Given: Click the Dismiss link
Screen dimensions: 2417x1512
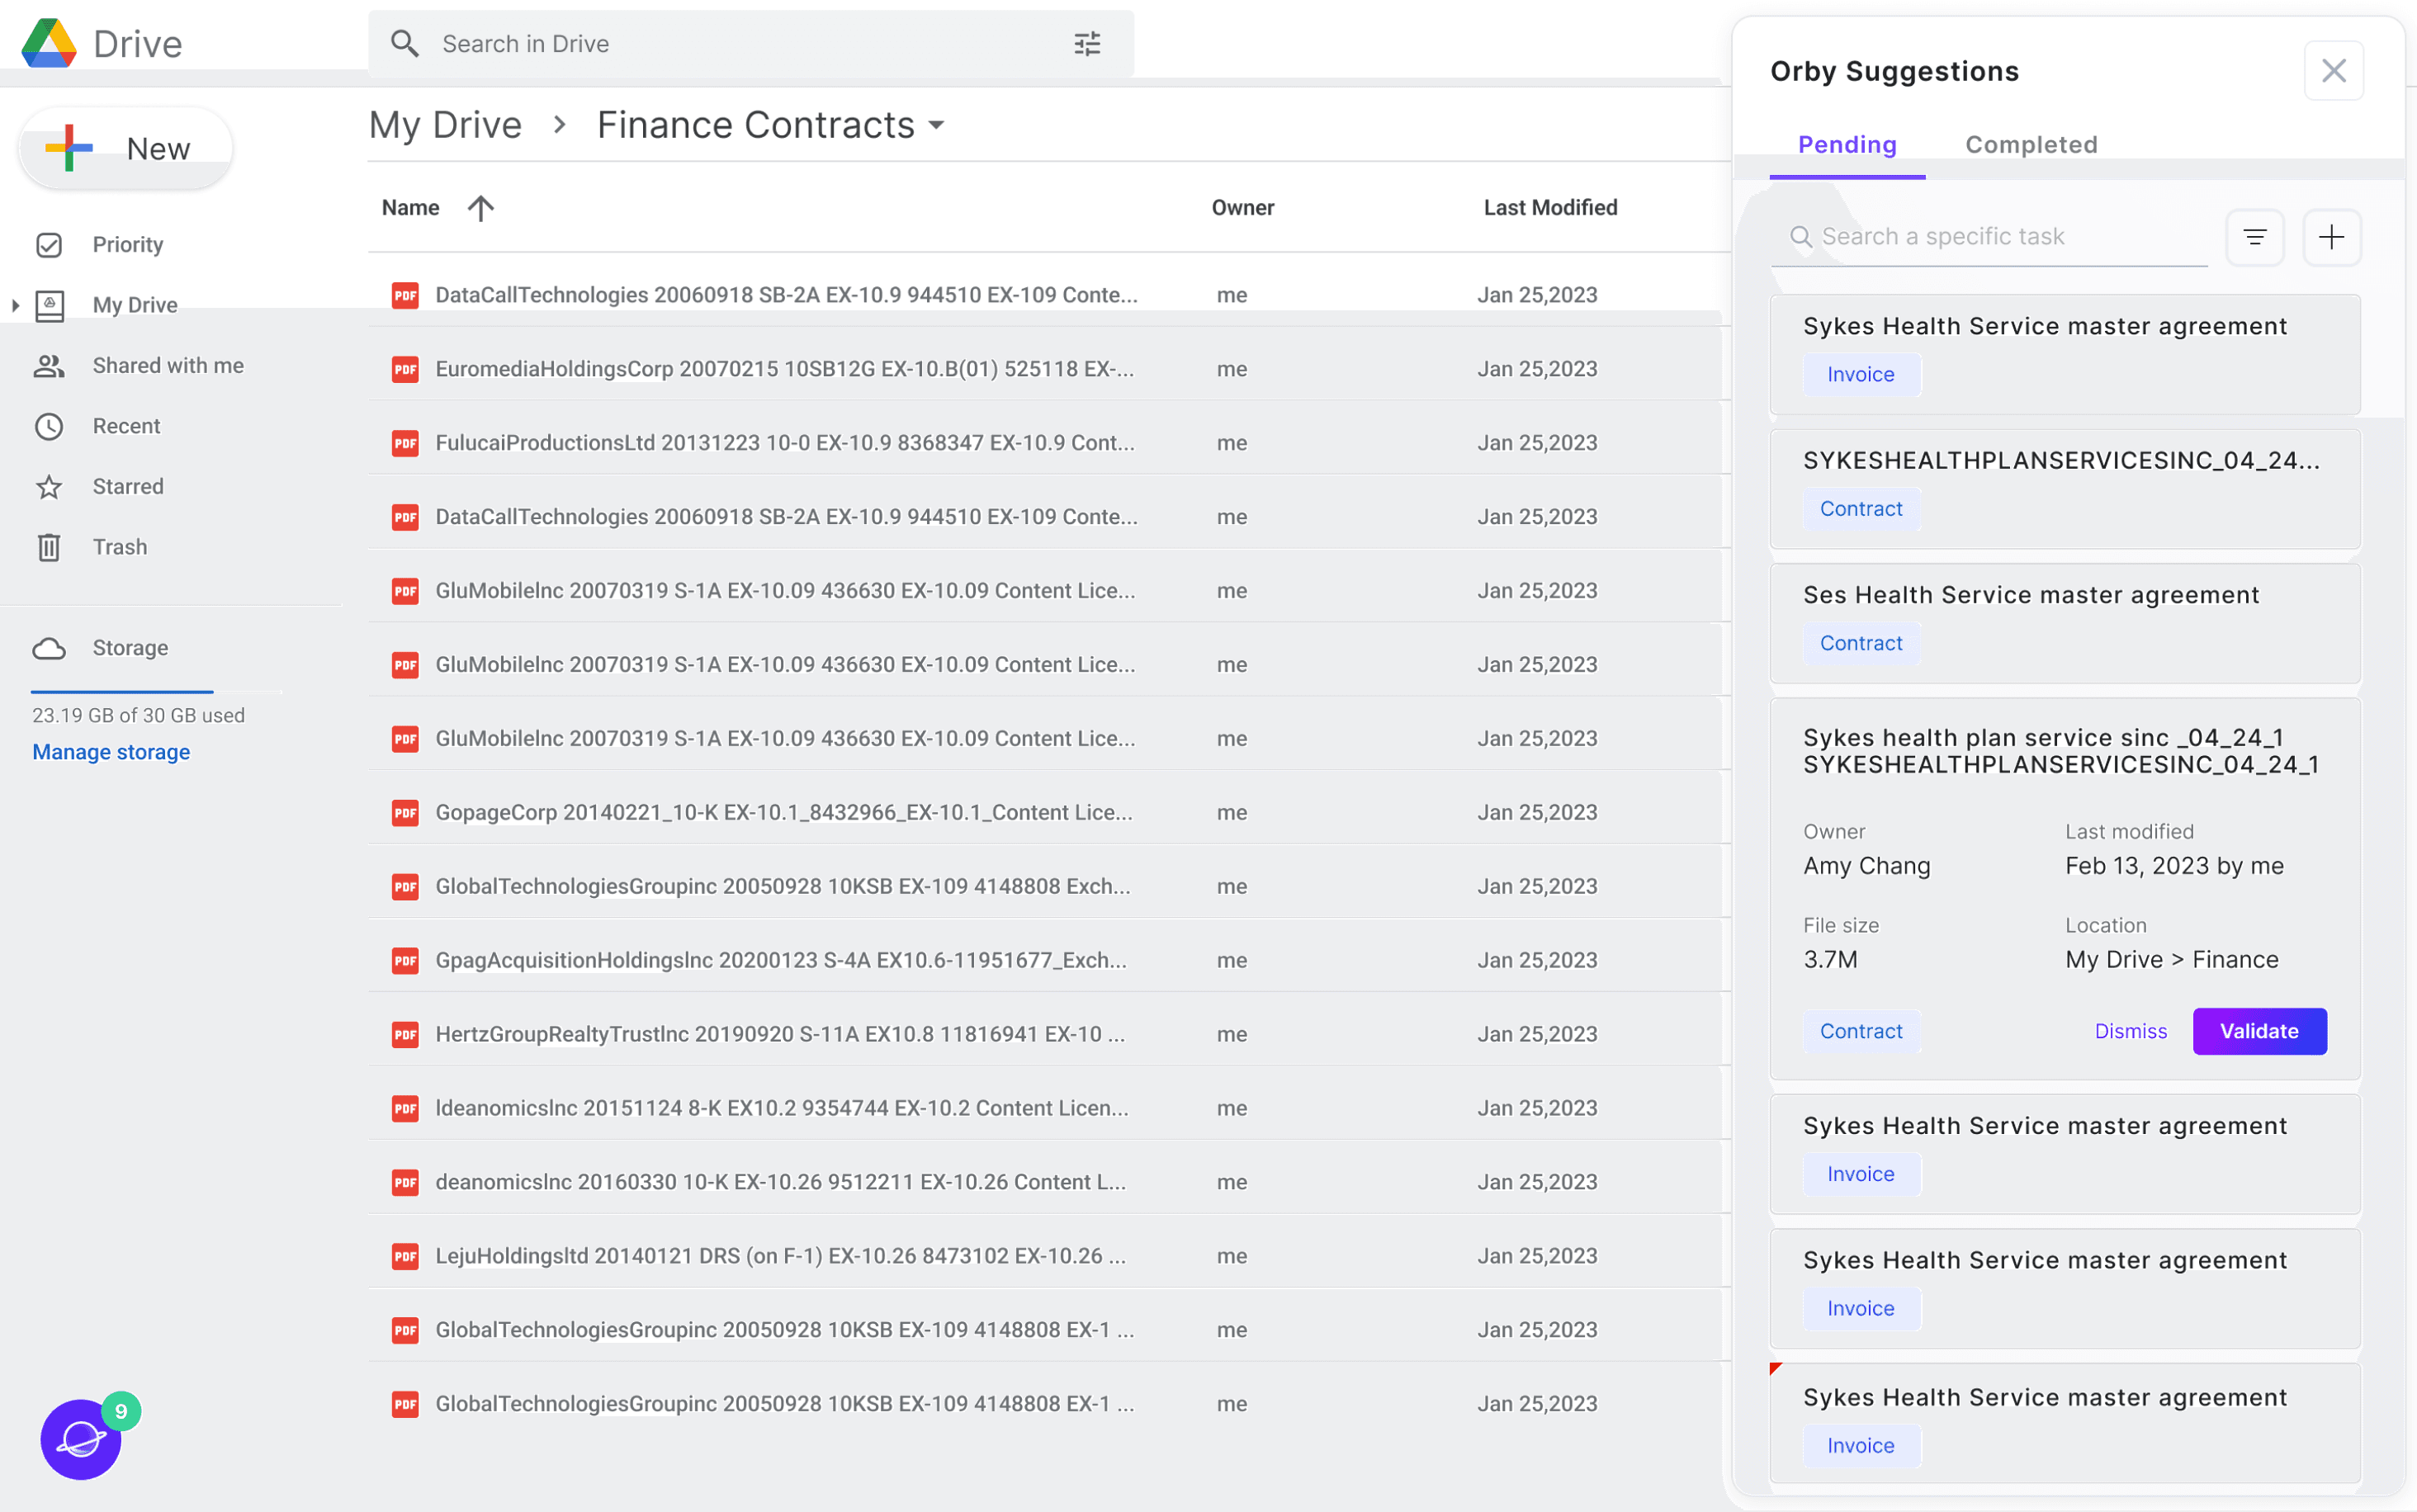Looking at the screenshot, I should [2130, 1031].
